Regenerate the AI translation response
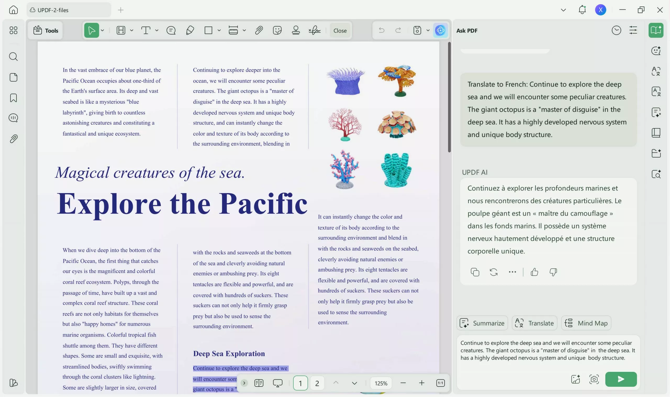Viewport: 670px width, 397px height. 493,272
